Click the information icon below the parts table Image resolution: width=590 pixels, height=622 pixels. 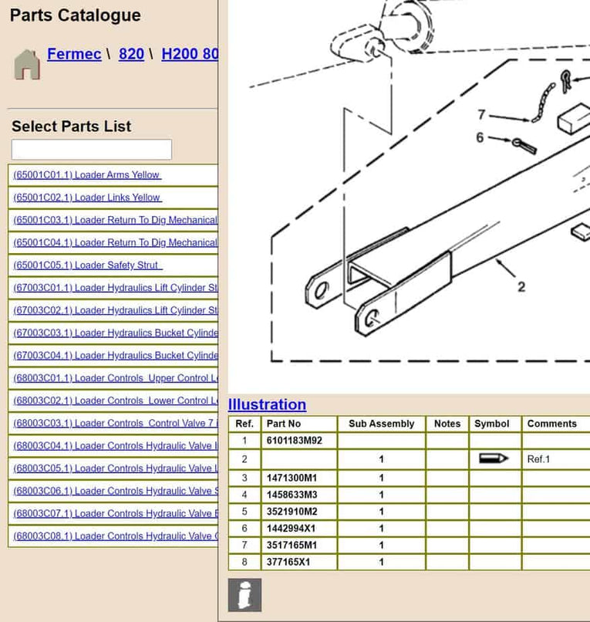[x=244, y=595]
